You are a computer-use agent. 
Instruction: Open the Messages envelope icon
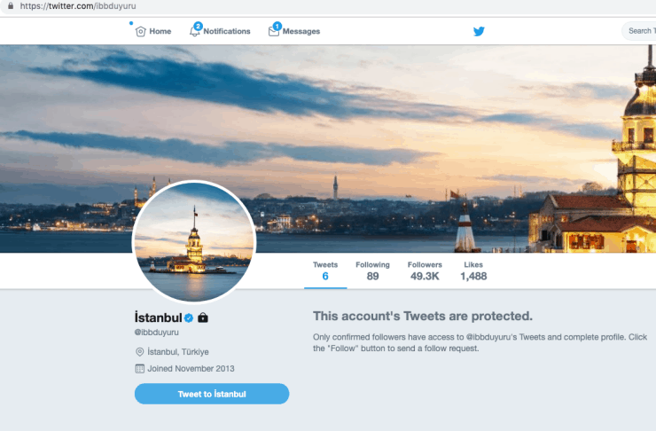click(x=274, y=31)
